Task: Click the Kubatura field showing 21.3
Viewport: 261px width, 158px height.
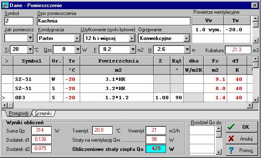Action: 238,50
